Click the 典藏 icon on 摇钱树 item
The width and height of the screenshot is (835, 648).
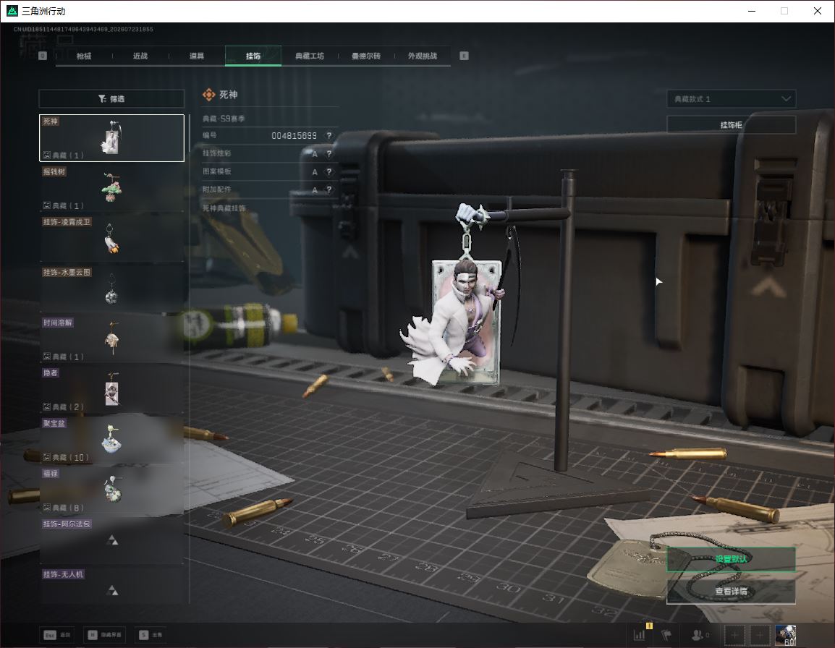pos(47,205)
